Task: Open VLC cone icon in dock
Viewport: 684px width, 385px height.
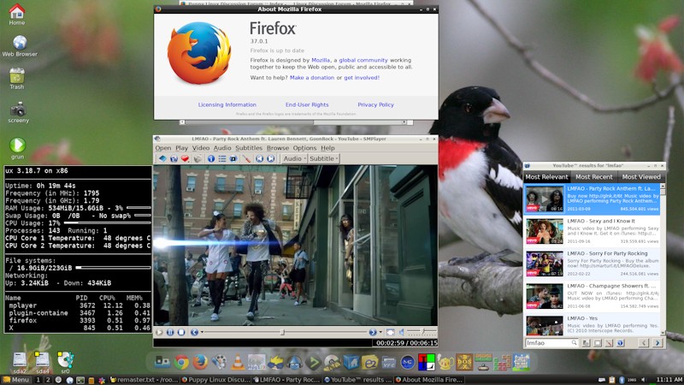Action: [x=238, y=362]
